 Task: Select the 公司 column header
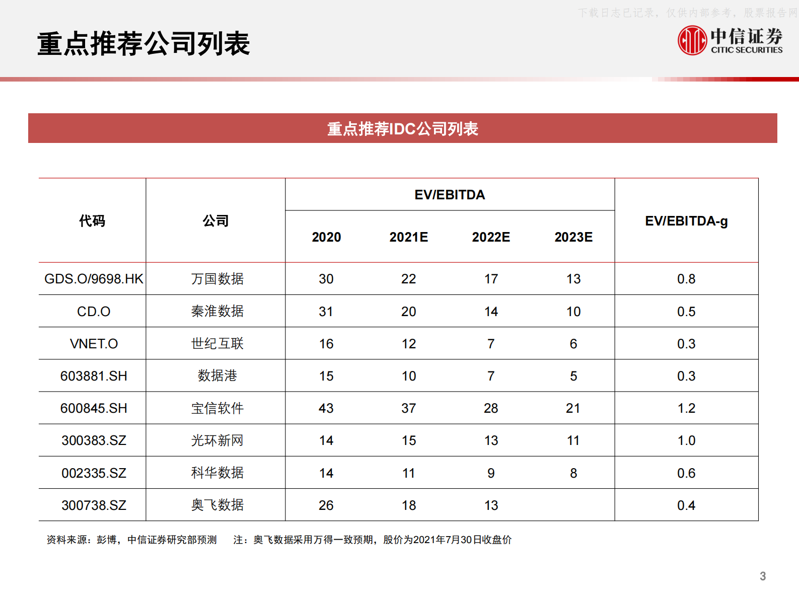(215, 220)
